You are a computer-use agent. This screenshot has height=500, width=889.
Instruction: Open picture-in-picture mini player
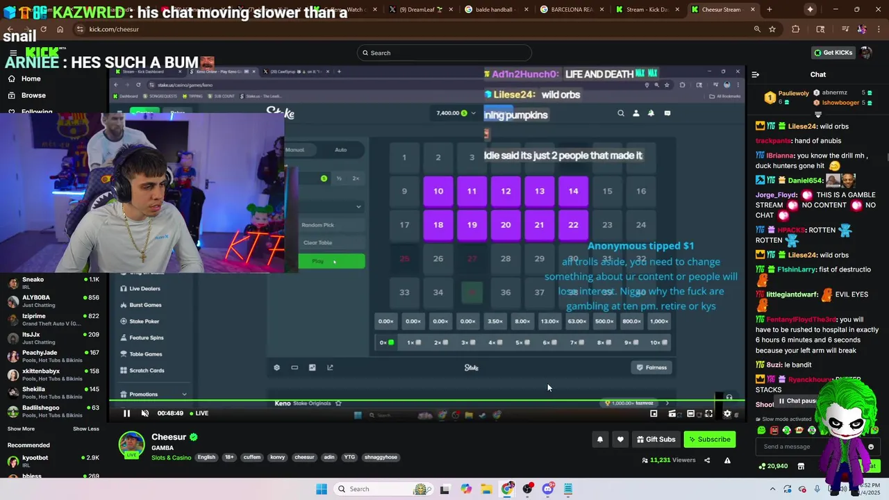click(654, 413)
